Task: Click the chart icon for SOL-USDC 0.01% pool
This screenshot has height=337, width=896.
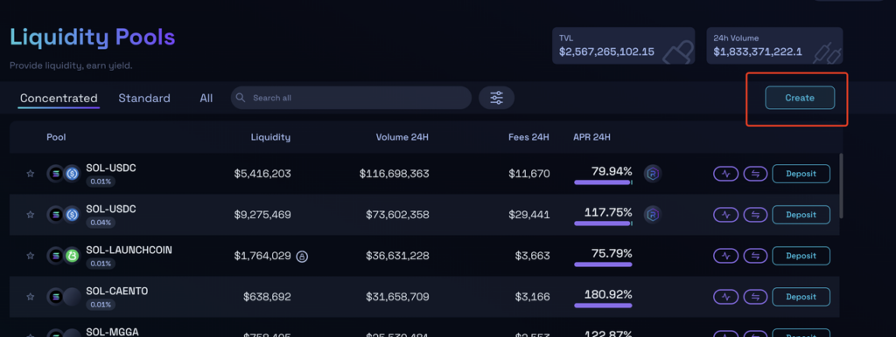Action: [x=725, y=174]
